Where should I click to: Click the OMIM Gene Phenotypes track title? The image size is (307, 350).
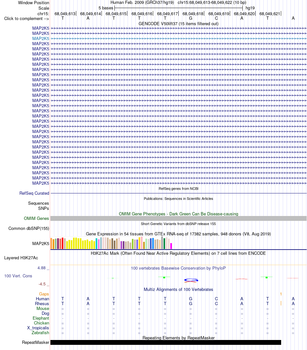pos(178,214)
